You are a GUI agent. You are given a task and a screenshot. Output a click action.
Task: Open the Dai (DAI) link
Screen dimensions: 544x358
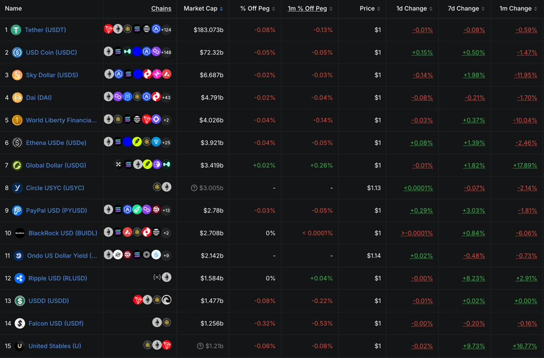(39, 98)
